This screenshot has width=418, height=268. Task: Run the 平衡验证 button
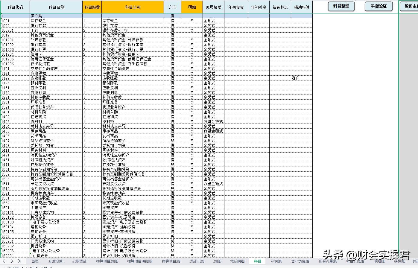click(378, 6)
